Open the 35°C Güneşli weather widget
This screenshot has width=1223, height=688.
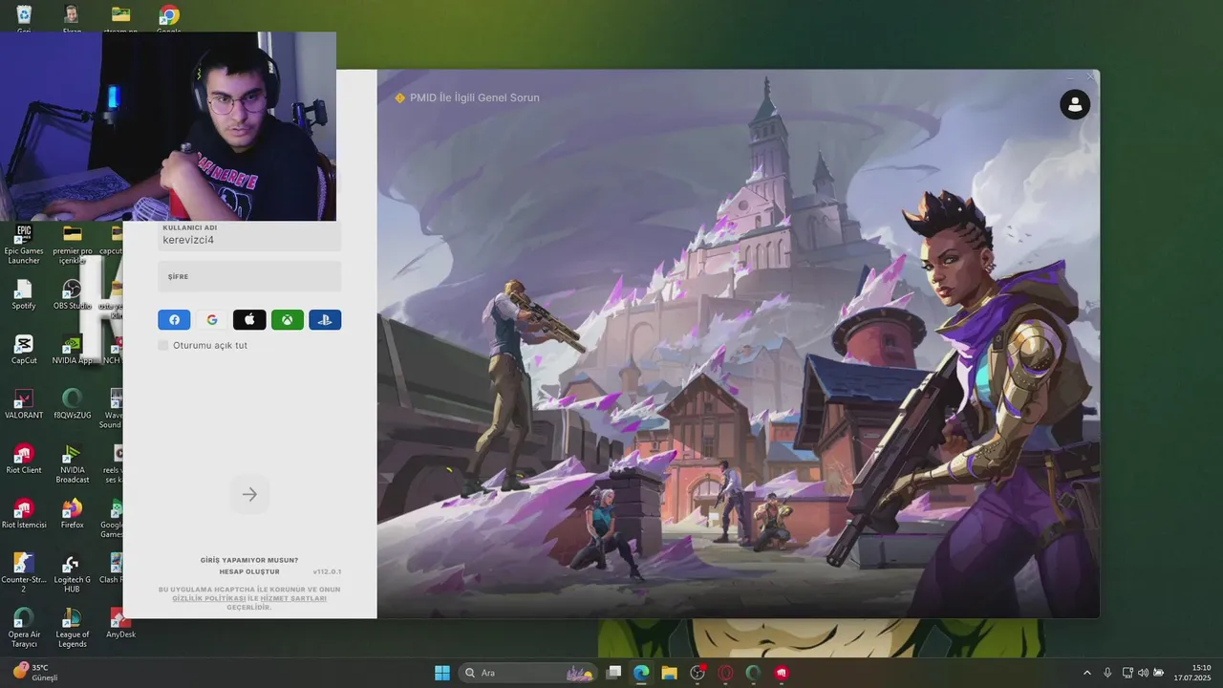pos(36,673)
